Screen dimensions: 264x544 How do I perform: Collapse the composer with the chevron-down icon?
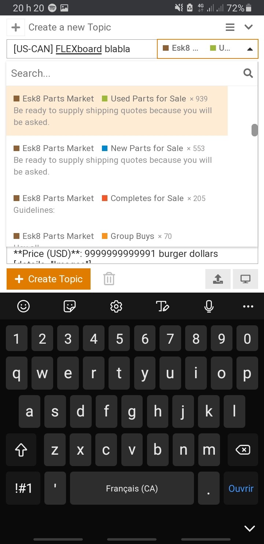(249, 27)
